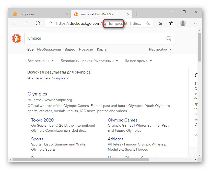This screenshot has width=210, height=170.
Task: Open a new tab with the plus button
Action: [x=136, y=14]
